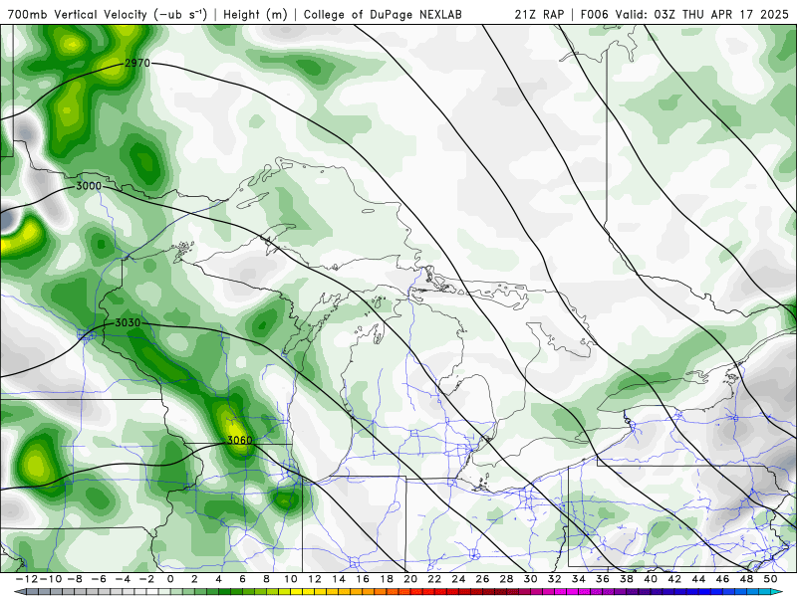Click the -8 value on the color scale
797x597 pixels.
[74, 579]
